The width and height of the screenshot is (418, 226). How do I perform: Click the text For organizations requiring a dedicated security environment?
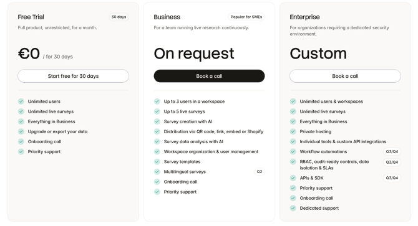click(x=339, y=31)
